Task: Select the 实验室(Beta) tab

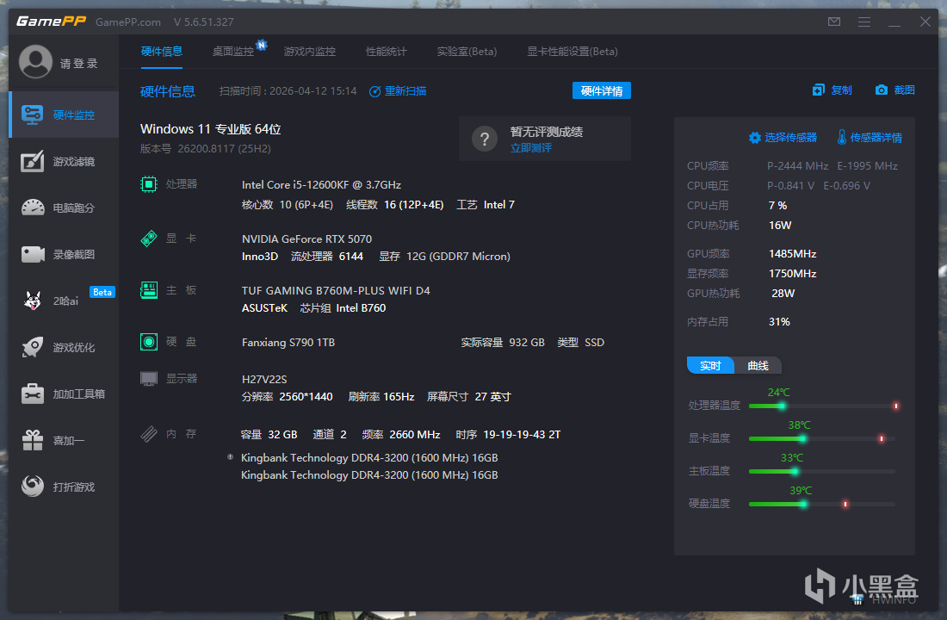Action: pos(467,52)
